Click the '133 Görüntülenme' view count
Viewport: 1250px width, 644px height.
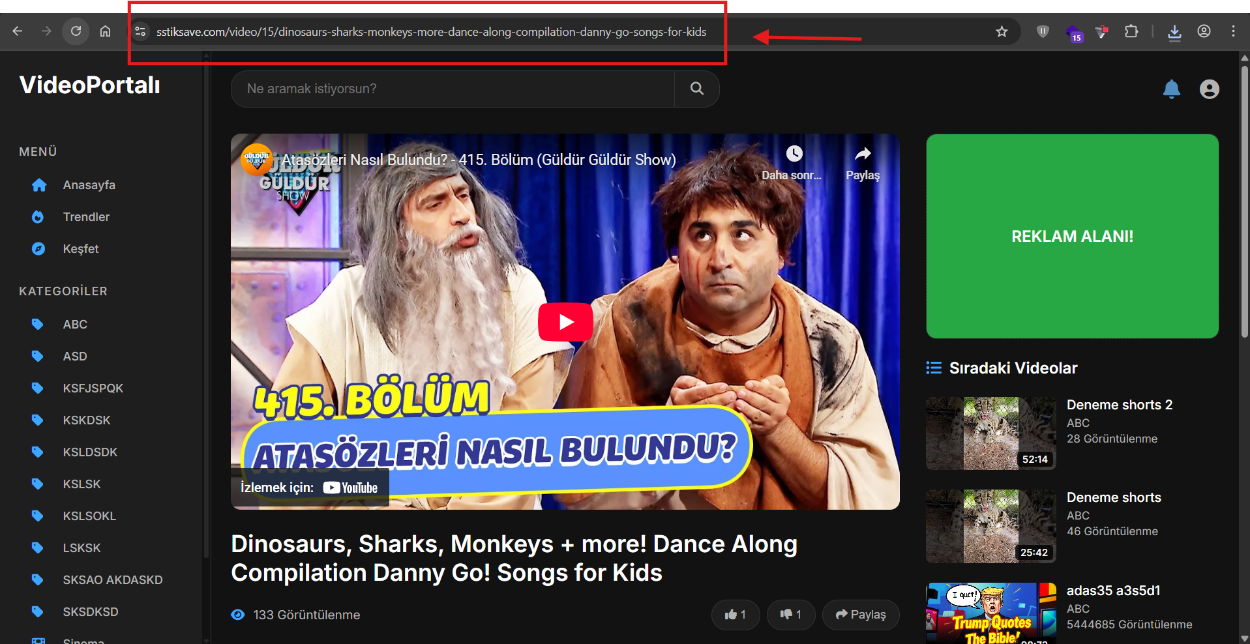[x=306, y=615]
